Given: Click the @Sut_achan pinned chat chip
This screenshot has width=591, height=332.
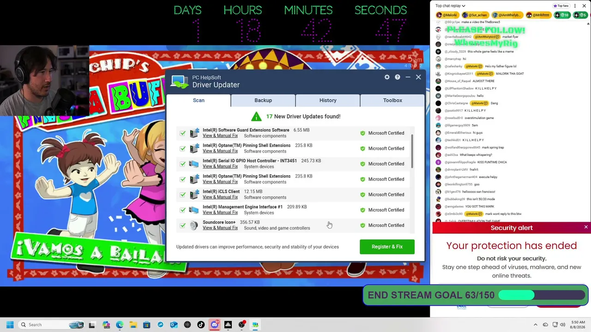Looking at the screenshot, I should click(475, 15).
